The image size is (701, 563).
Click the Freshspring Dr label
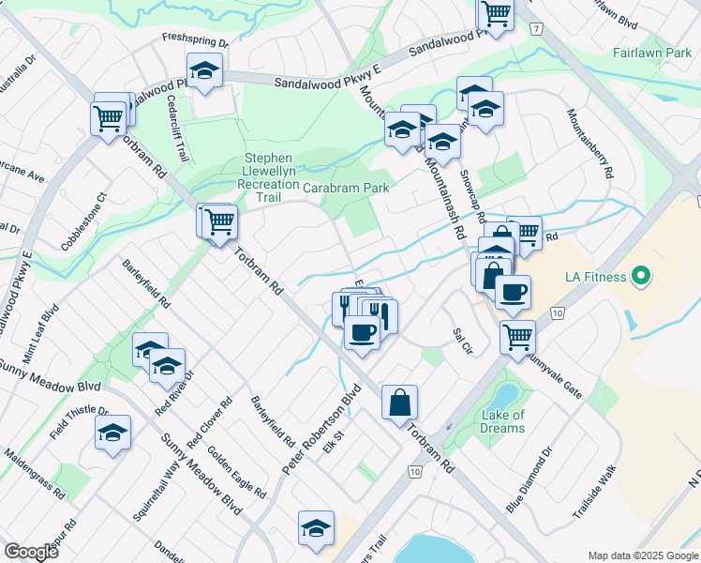click(x=195, y=39)
